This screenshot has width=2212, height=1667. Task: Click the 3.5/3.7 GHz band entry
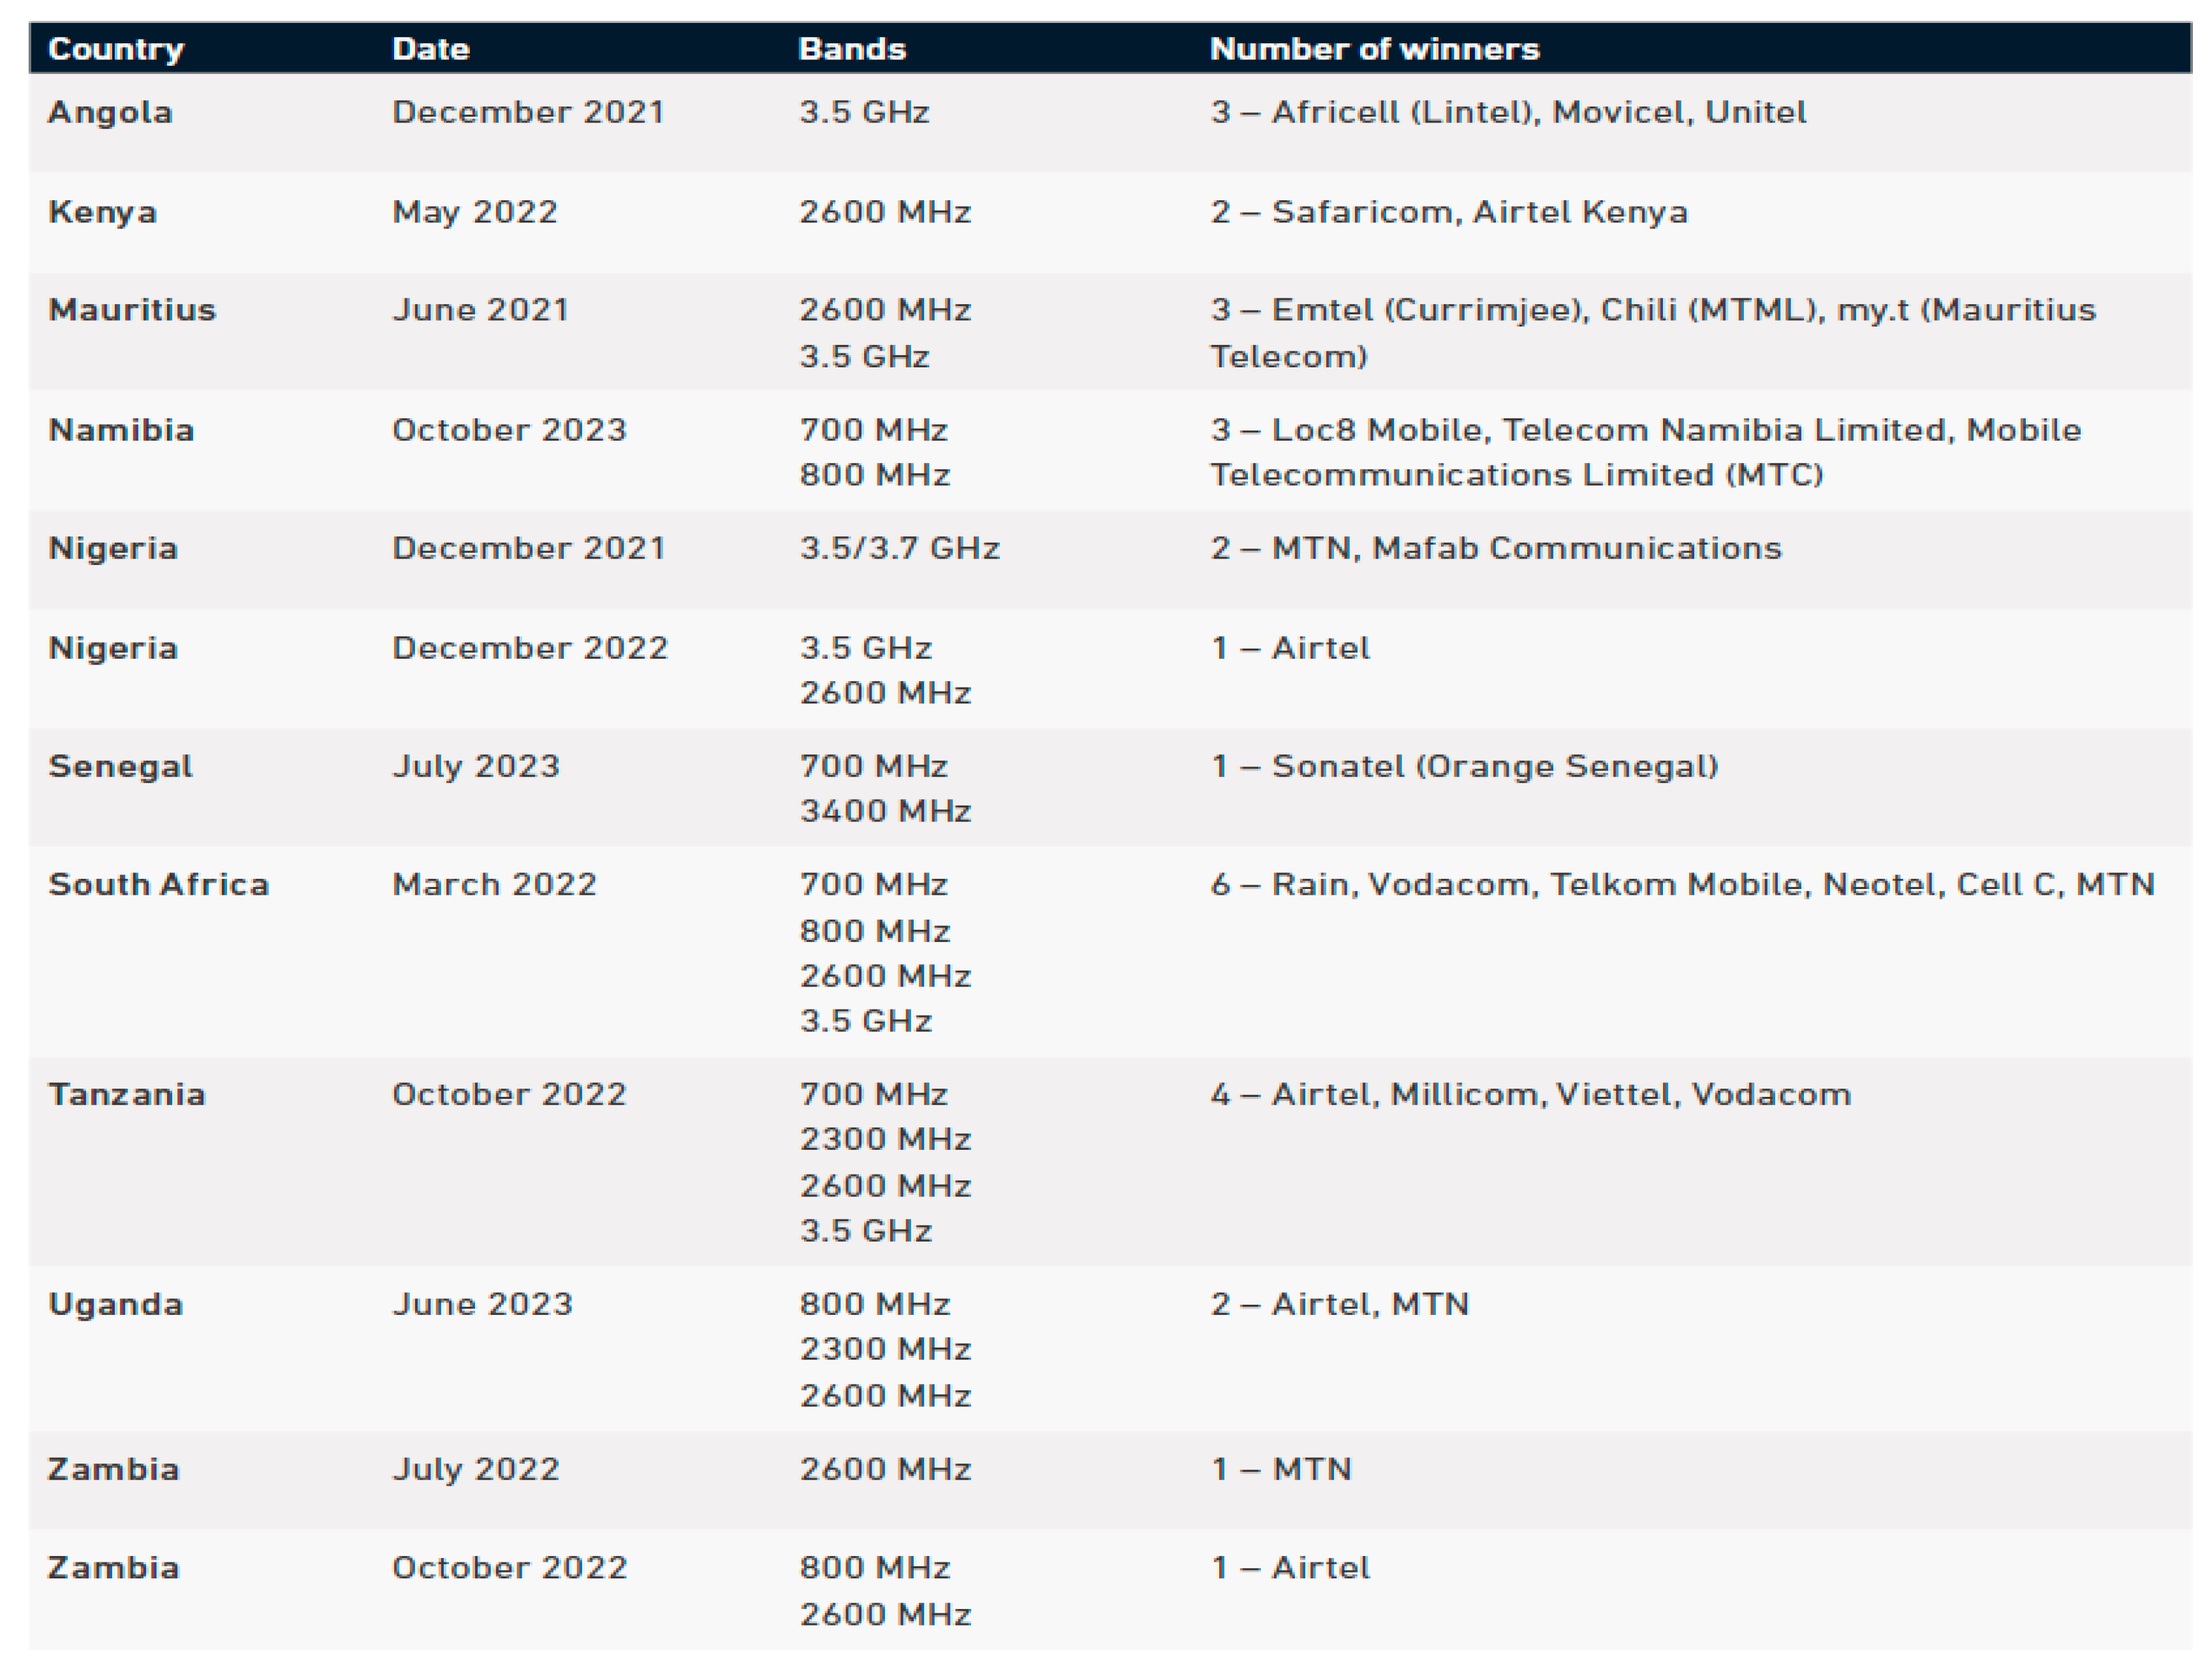(x=899, y=548)
